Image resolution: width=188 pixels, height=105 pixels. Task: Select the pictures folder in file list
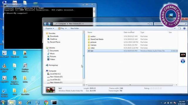[93, 42]
